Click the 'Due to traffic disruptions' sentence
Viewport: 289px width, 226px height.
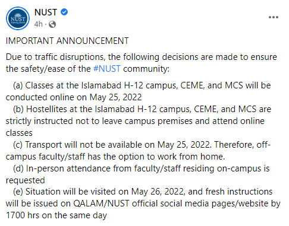pos(141,63)
